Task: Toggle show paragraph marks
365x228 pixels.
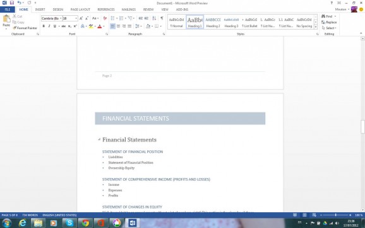Action: (x=162, y=18)
